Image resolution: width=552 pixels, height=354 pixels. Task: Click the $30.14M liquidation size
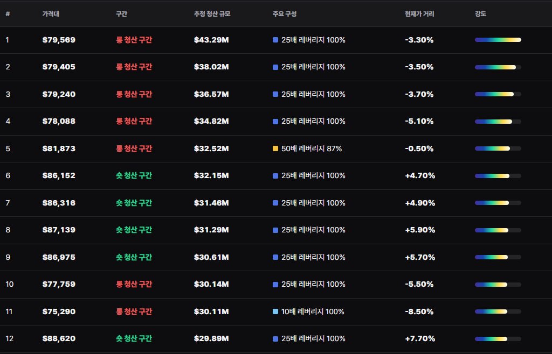(x=211, y=285)
